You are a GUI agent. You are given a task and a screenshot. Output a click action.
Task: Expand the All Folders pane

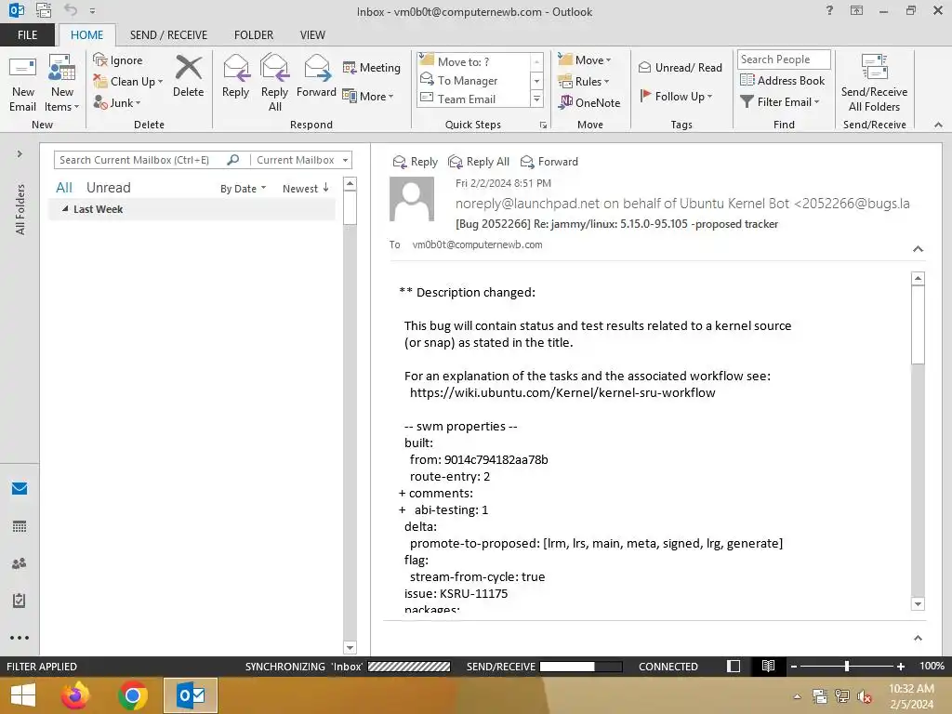tap(20, 153)
